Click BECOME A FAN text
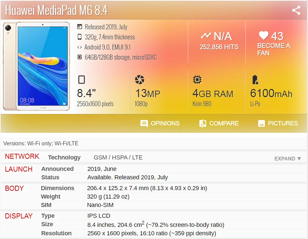This screenshot has height=239, width=308. tap(274, 49)
